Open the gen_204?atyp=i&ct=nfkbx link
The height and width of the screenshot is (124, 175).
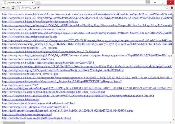[63, 70]
